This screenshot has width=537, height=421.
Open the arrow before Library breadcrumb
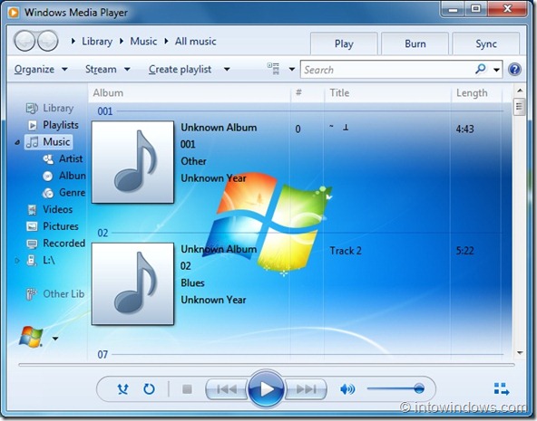(x=73, y=42)
